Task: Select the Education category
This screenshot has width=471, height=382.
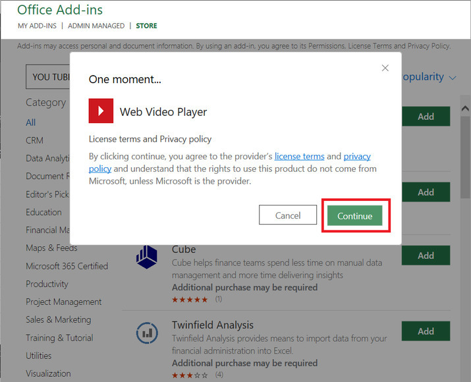Action: point(44,212)
